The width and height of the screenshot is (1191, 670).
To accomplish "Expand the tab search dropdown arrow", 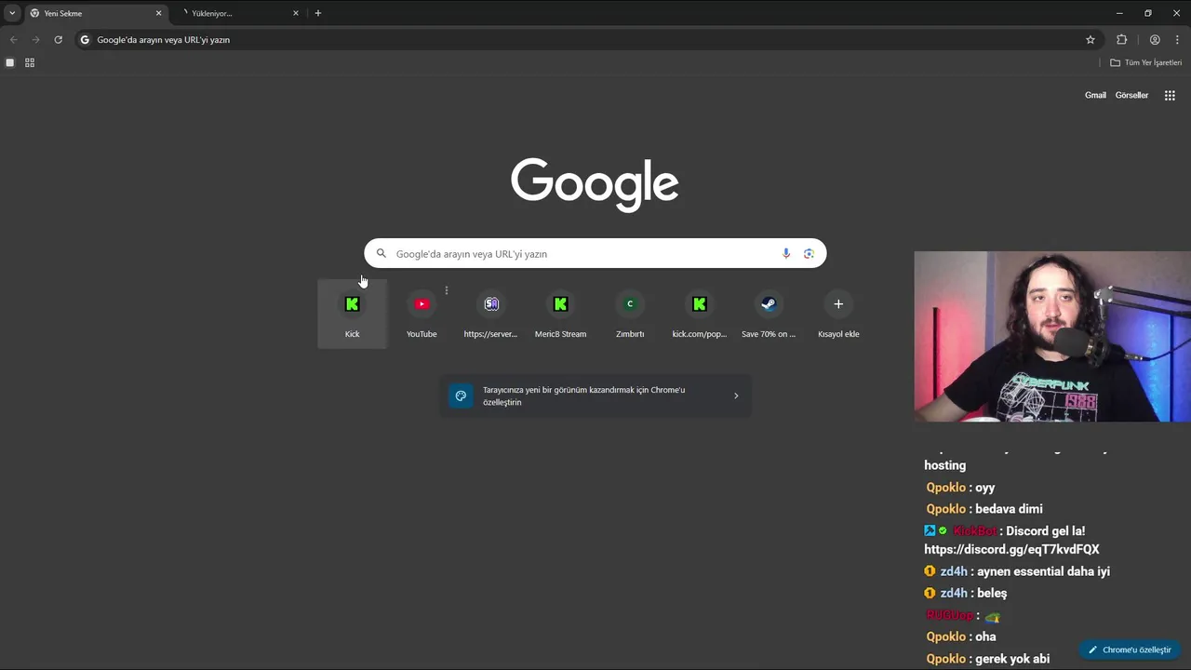I will (12, 13).
